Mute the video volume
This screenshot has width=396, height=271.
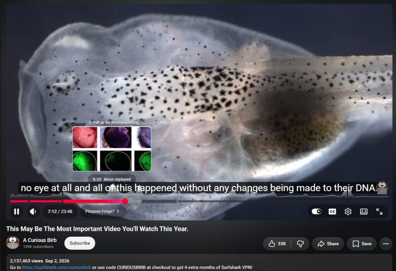pos(33,211)
